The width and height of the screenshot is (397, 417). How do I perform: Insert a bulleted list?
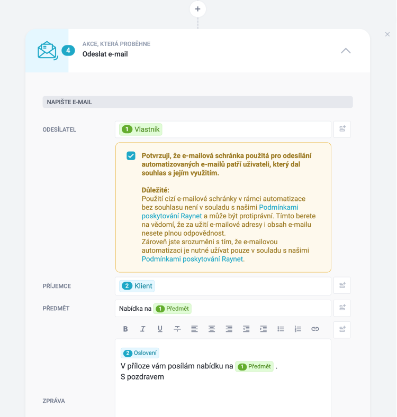coord(281,329)
